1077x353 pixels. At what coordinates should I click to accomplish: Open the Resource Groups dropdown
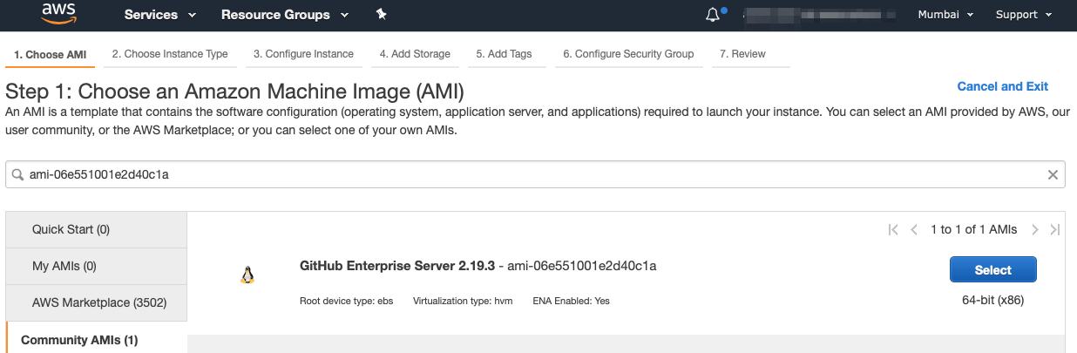(x=284, y=15)
